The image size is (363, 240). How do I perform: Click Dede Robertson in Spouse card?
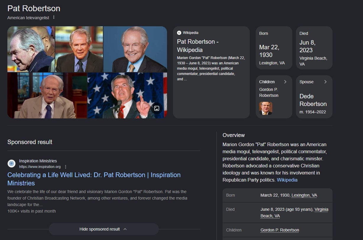tap(313, 100)
